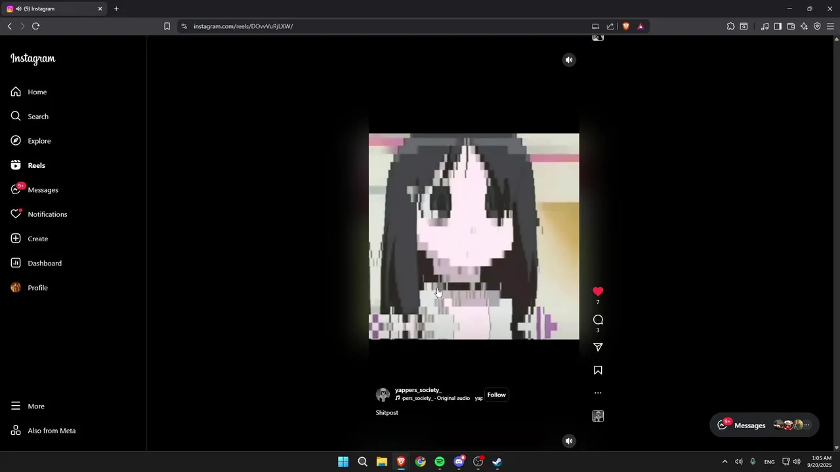Open Brave VPN shield icon

[x=817, y=26]
